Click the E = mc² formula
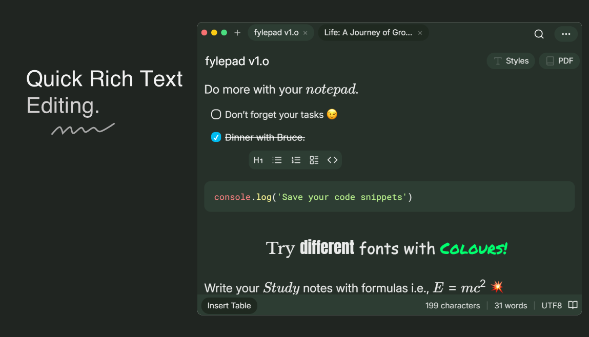The image size is (589, 337). (459, 287)
